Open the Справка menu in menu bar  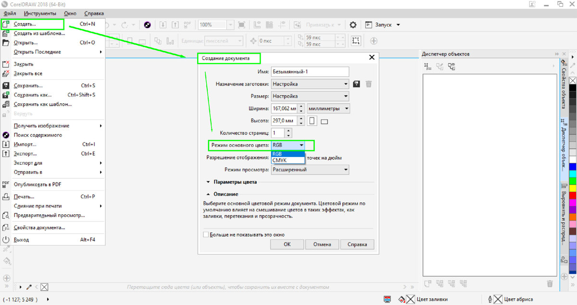coord(94,13)
